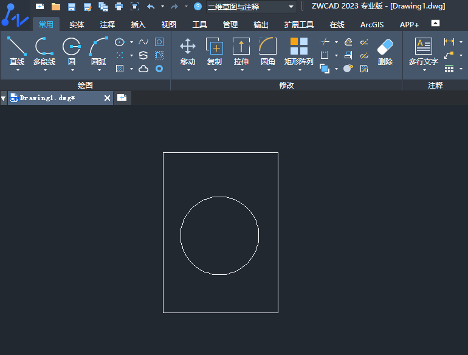Click the Save disk icon
468x355 pixels.
click(x=72, y=7)
